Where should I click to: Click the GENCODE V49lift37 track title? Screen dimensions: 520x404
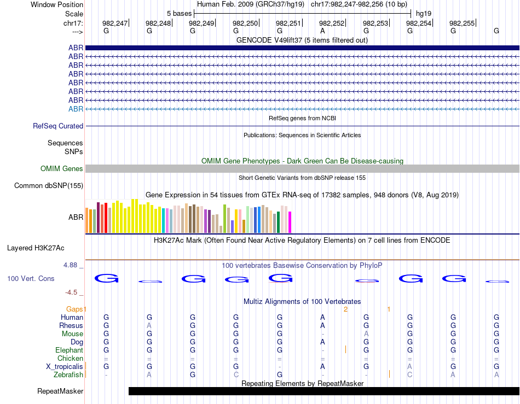click(x=302, y=40)
